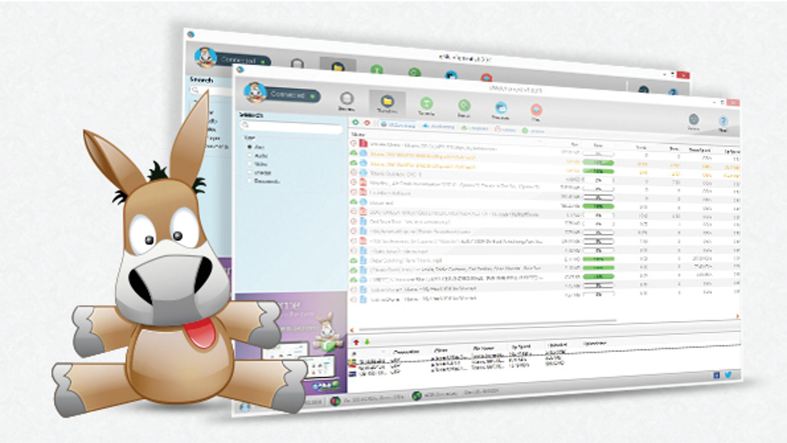Open the Twitter icon in the front window

point(728,374)
